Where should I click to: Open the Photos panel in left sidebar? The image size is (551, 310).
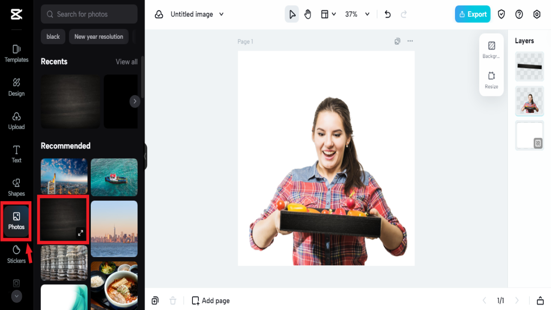(16, 220)
